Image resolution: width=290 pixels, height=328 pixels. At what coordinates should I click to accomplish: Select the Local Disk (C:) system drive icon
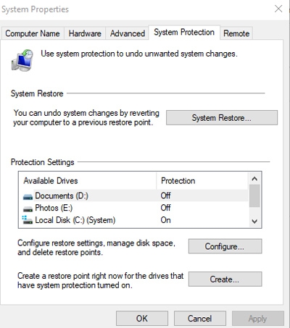pyautogui.click(x=28, y=220)
